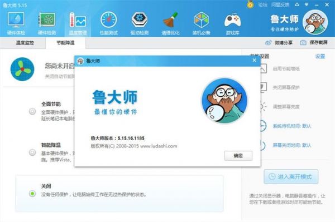Minimize the Ludashi main window
This screenshot has height=222, width=335.
point(317,4)
